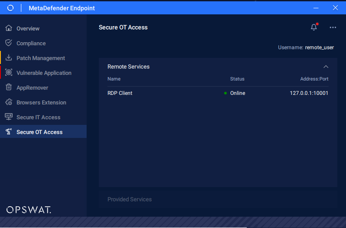
Task: Click the green status dot beside Online
Action: tap(225, 93)
